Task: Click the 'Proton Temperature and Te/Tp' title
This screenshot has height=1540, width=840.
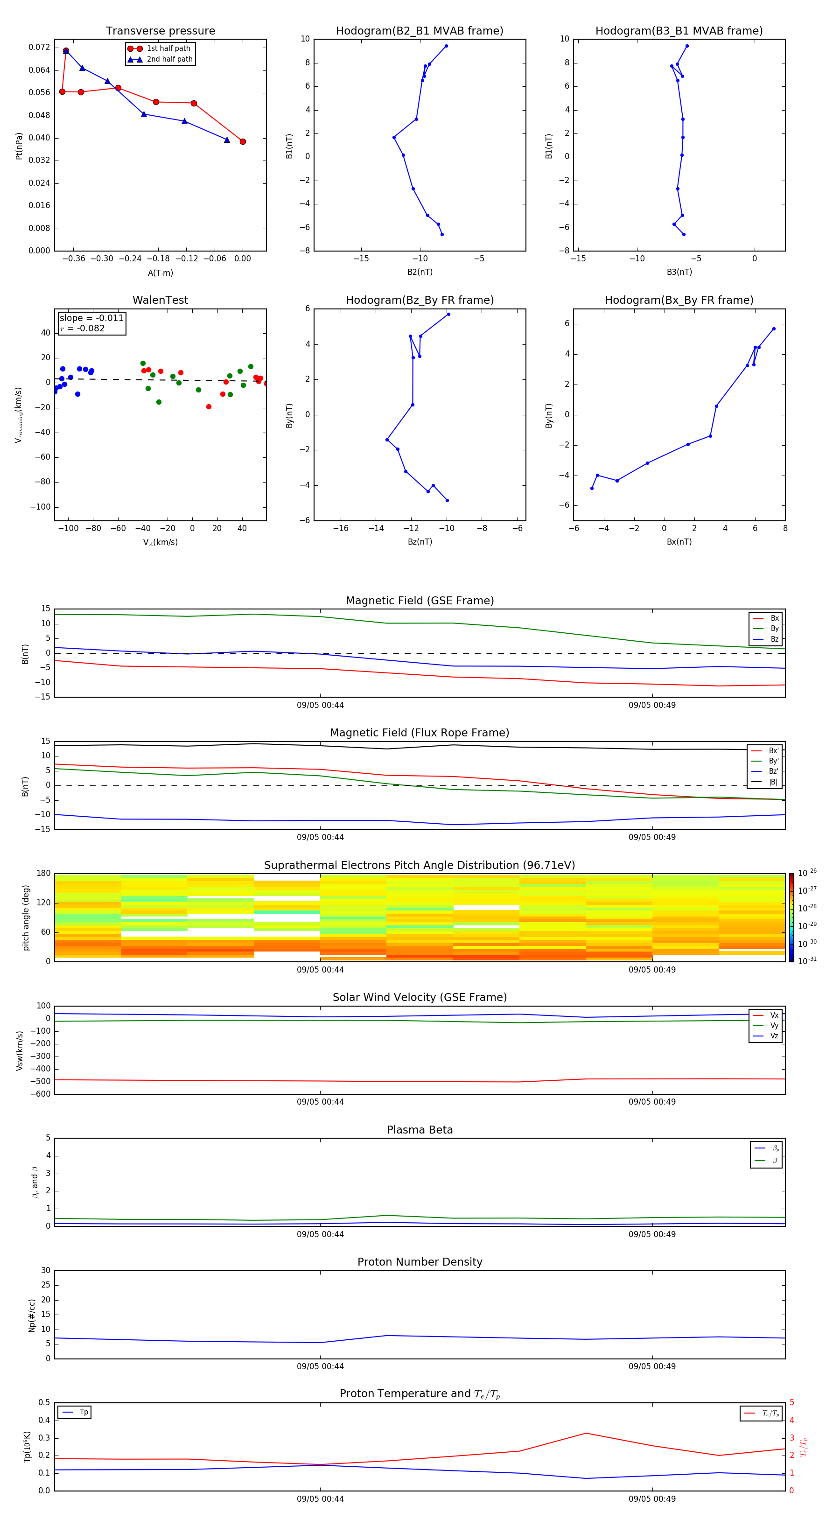Action: pos(420,1394)
